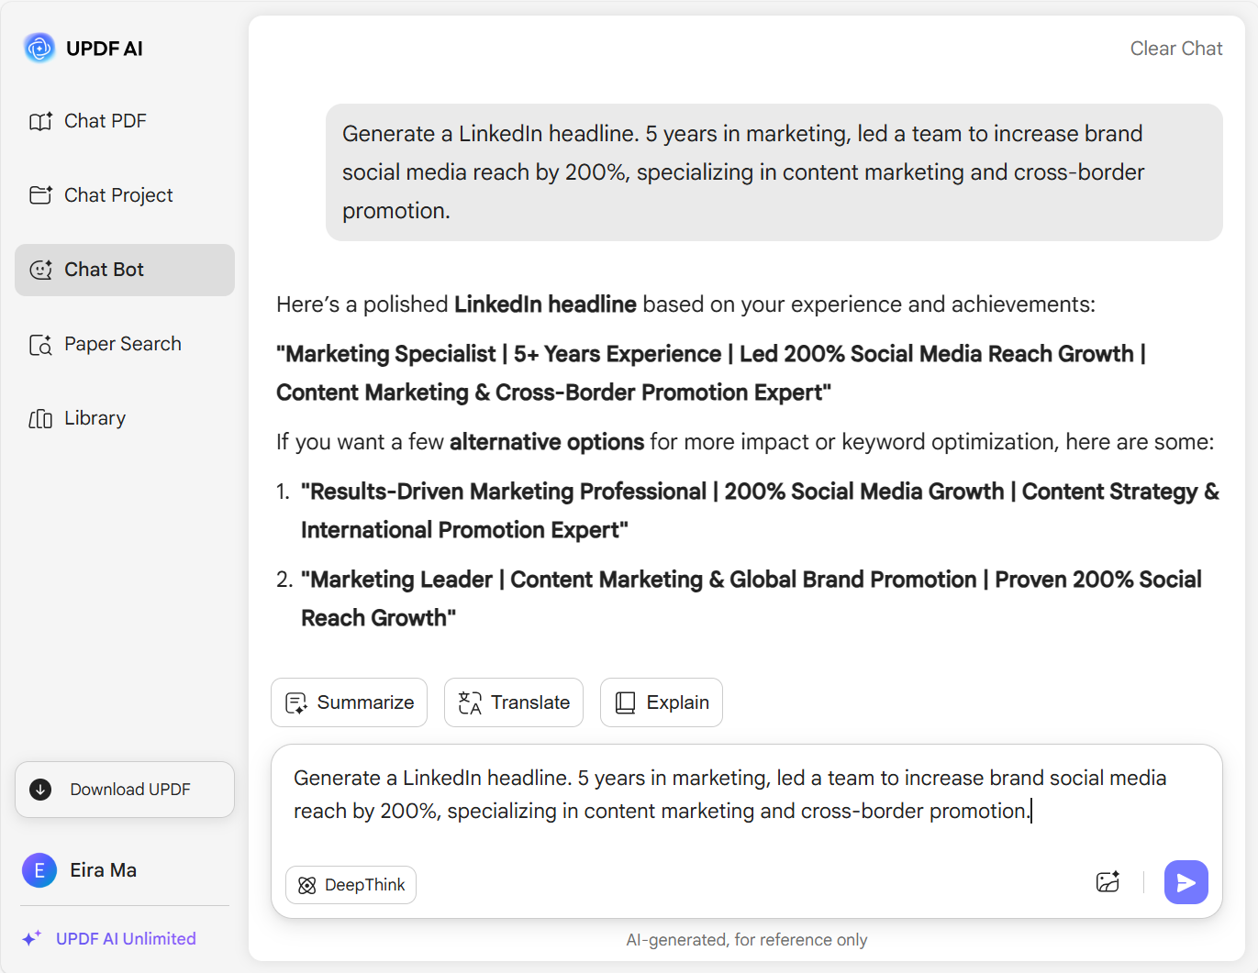Click the sparkle icon beside UPDF AI Unlimited
The width and height of the screenshot is (1258, 973).
32,938
